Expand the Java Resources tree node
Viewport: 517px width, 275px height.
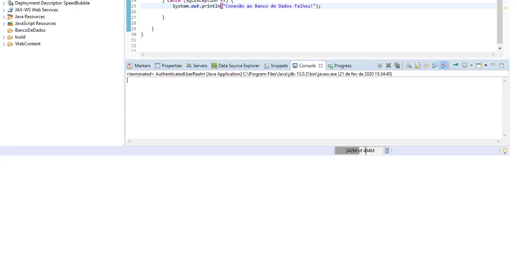pyautogui.click(x=4, y=17)
